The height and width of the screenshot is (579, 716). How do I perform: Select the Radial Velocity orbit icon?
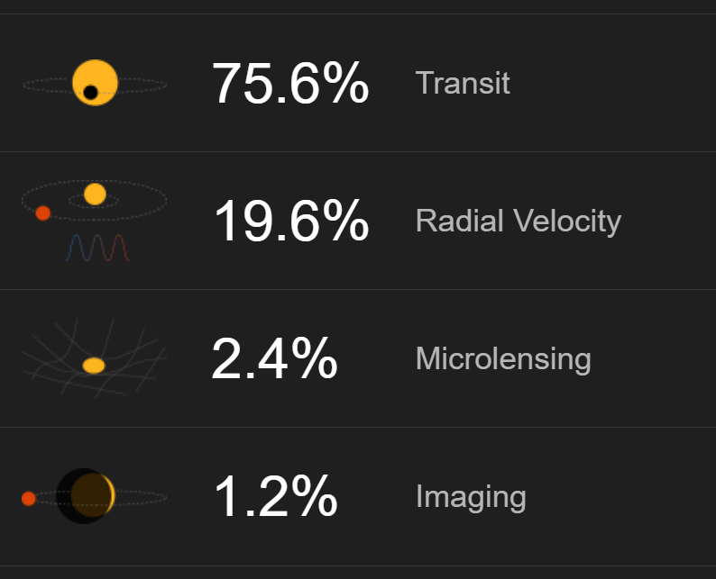pos(95,221)
